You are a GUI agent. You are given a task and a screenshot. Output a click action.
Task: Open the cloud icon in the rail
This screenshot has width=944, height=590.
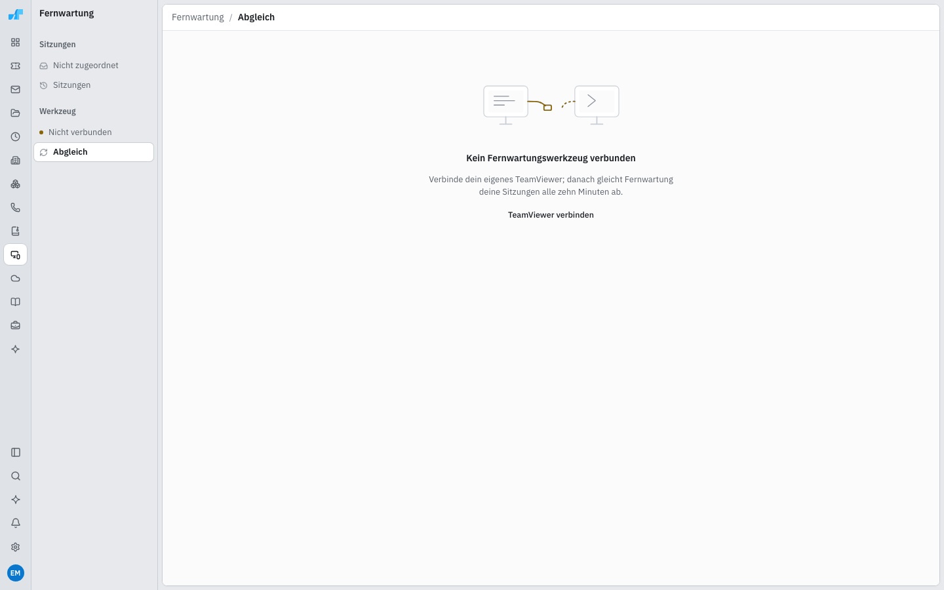pos(15,279)
